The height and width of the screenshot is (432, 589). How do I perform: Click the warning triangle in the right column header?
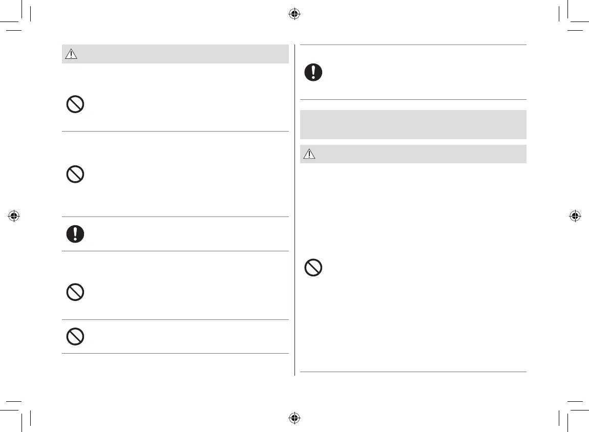coord(309,154)
